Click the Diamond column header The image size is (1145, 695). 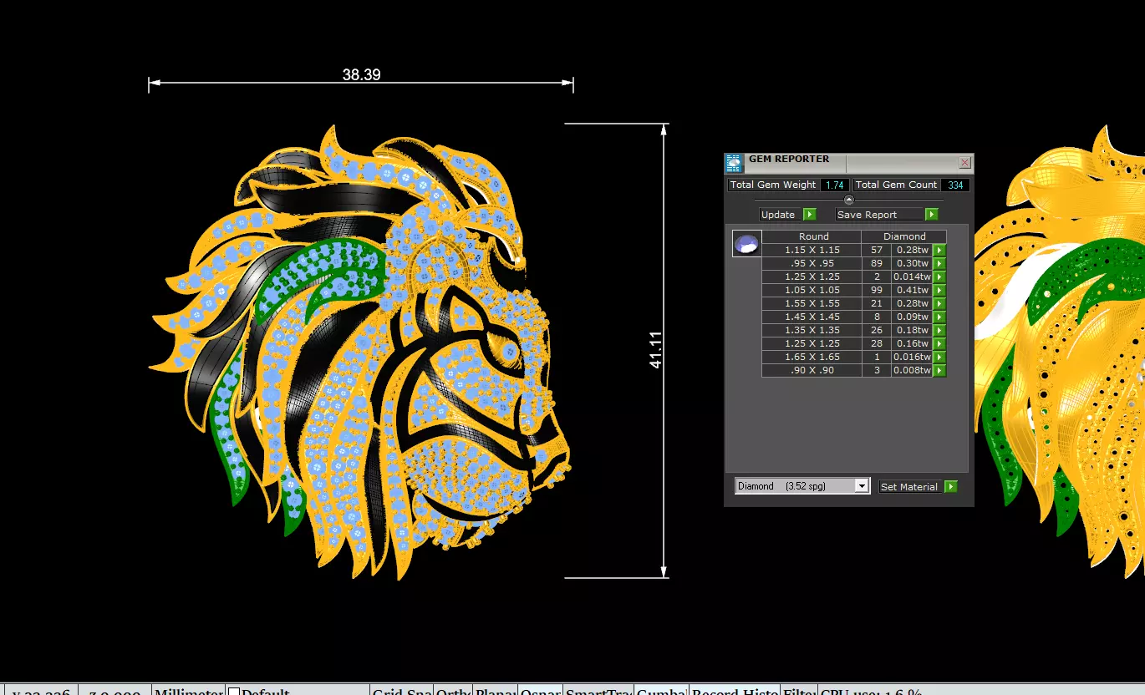coord(904,236)
